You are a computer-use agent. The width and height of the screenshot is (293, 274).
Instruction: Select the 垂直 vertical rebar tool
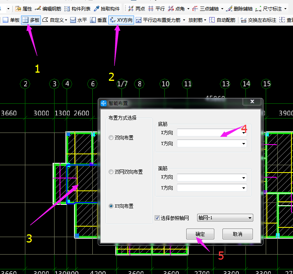tap(98, 20)
